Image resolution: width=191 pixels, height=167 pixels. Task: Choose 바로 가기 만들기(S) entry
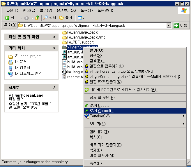pos(135,145)
